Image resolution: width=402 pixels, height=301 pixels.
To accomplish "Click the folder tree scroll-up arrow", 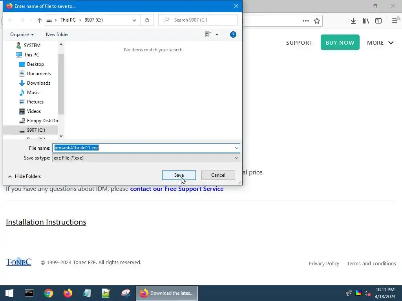I will [x=61, y=45].
